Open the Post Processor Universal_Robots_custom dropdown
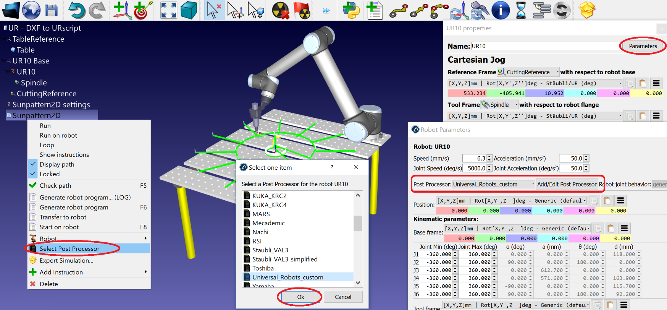Image resolution: width=667 pixels, height=310 pixels. (494, 184)
